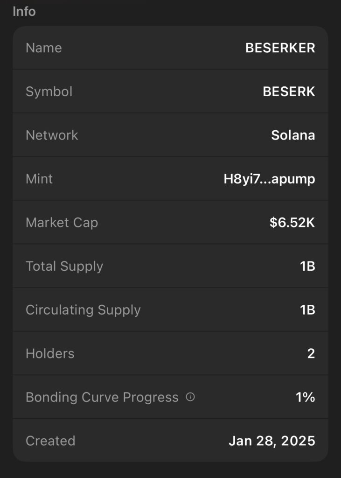Click the Symbol row label
This screenshot has width=341, height=478.
click(49, 91)
